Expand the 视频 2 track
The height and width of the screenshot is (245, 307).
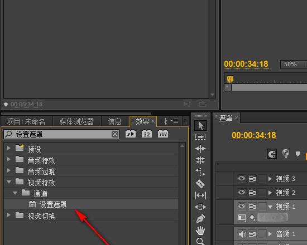[270, 193]
